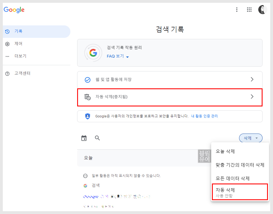Click the calendar filter icon above activity list

click(x=84, y=138)
